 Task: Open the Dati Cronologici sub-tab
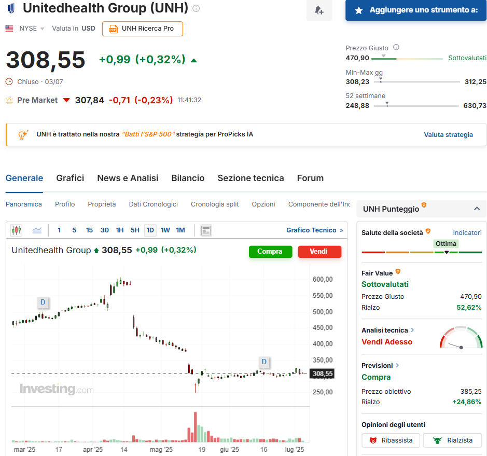(154, 204)
